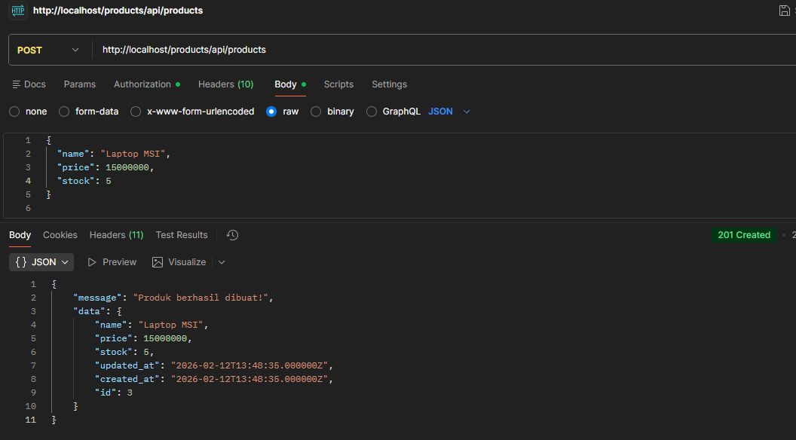
Task: Click the 201 Created status badge
Action: [x=743, y=235]
